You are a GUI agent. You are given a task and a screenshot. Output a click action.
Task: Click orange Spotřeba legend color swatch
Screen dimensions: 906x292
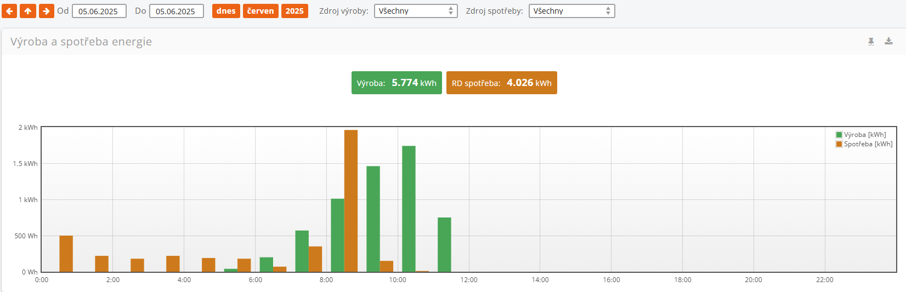click(839, 144)
